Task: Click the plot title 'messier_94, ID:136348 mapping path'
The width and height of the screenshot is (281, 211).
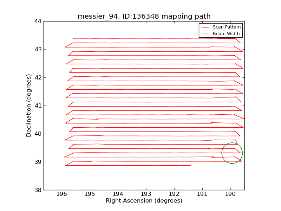Action: point(144,16)
